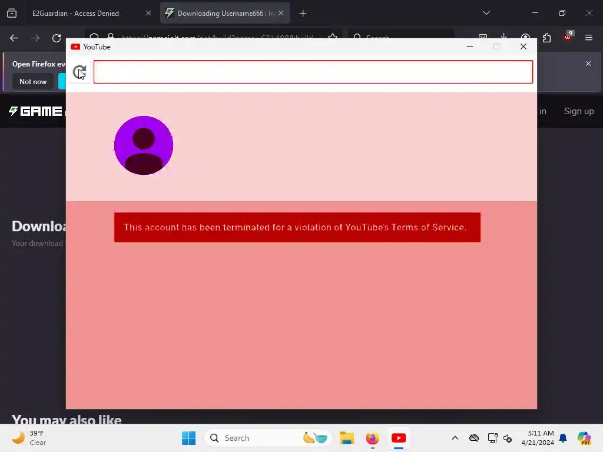Reload the Firefox page

click(57, 38)
